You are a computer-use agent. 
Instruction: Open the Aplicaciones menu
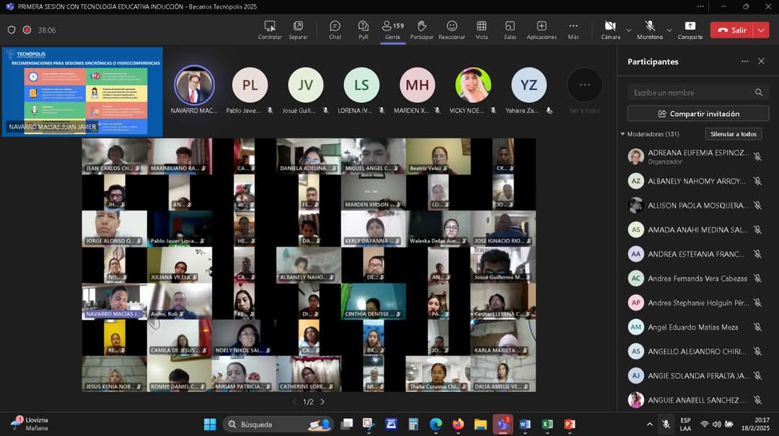coord(541,30)
